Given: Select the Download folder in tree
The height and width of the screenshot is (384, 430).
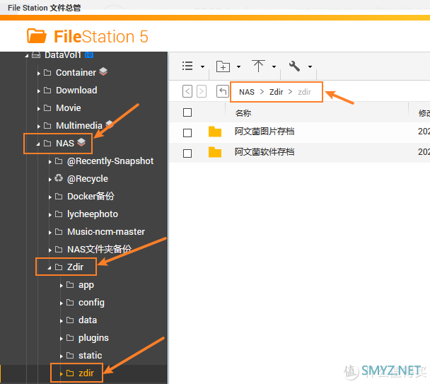Looking at the screenshot, I should (x=76, y=91).
